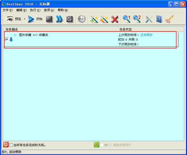Click the 上次同步时间 label
The width and height of the screenshot is (187, 155).
point(128,35)
